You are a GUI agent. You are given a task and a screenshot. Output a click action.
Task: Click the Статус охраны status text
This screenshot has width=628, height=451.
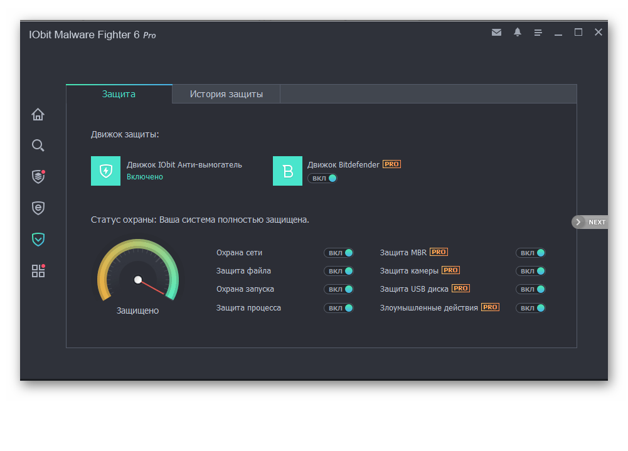pyautogui.click(x=200, y=220)
